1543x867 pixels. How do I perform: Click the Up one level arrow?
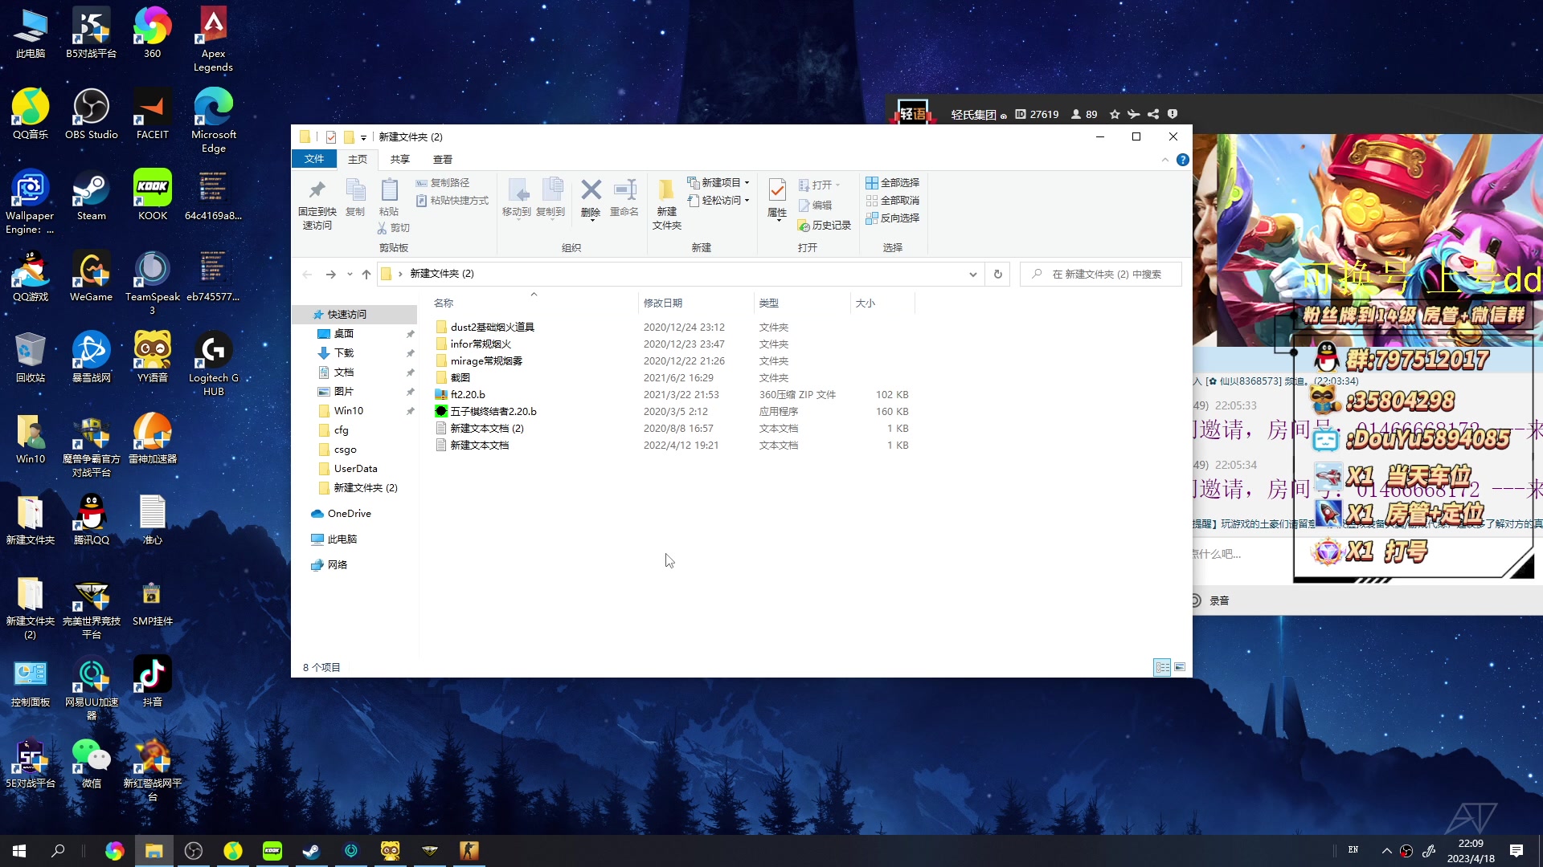[x=366, y=275]
